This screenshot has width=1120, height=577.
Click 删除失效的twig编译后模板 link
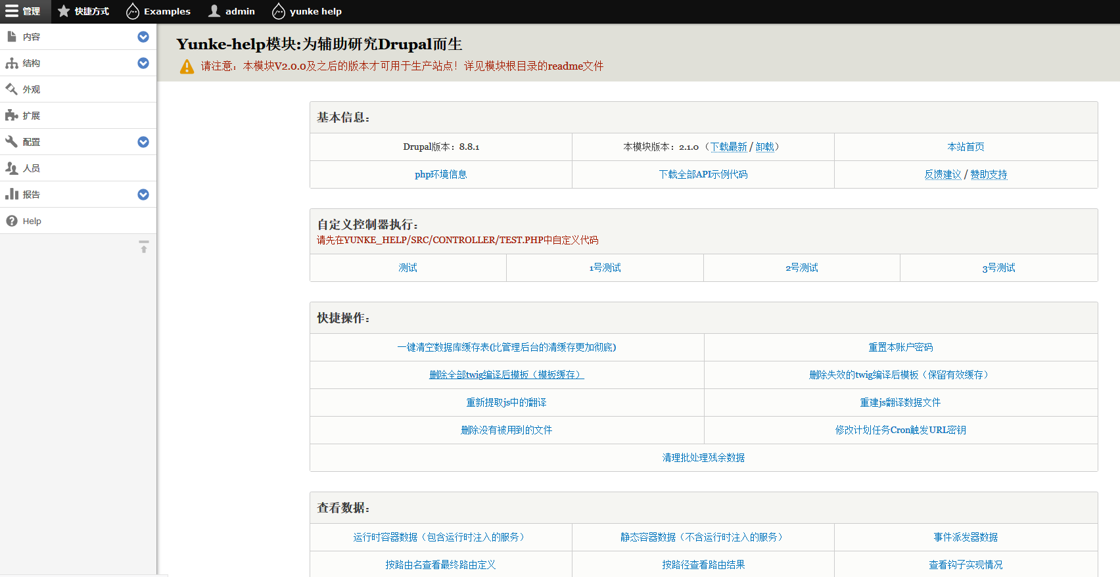pyautogui.click(x=900, y=375)
